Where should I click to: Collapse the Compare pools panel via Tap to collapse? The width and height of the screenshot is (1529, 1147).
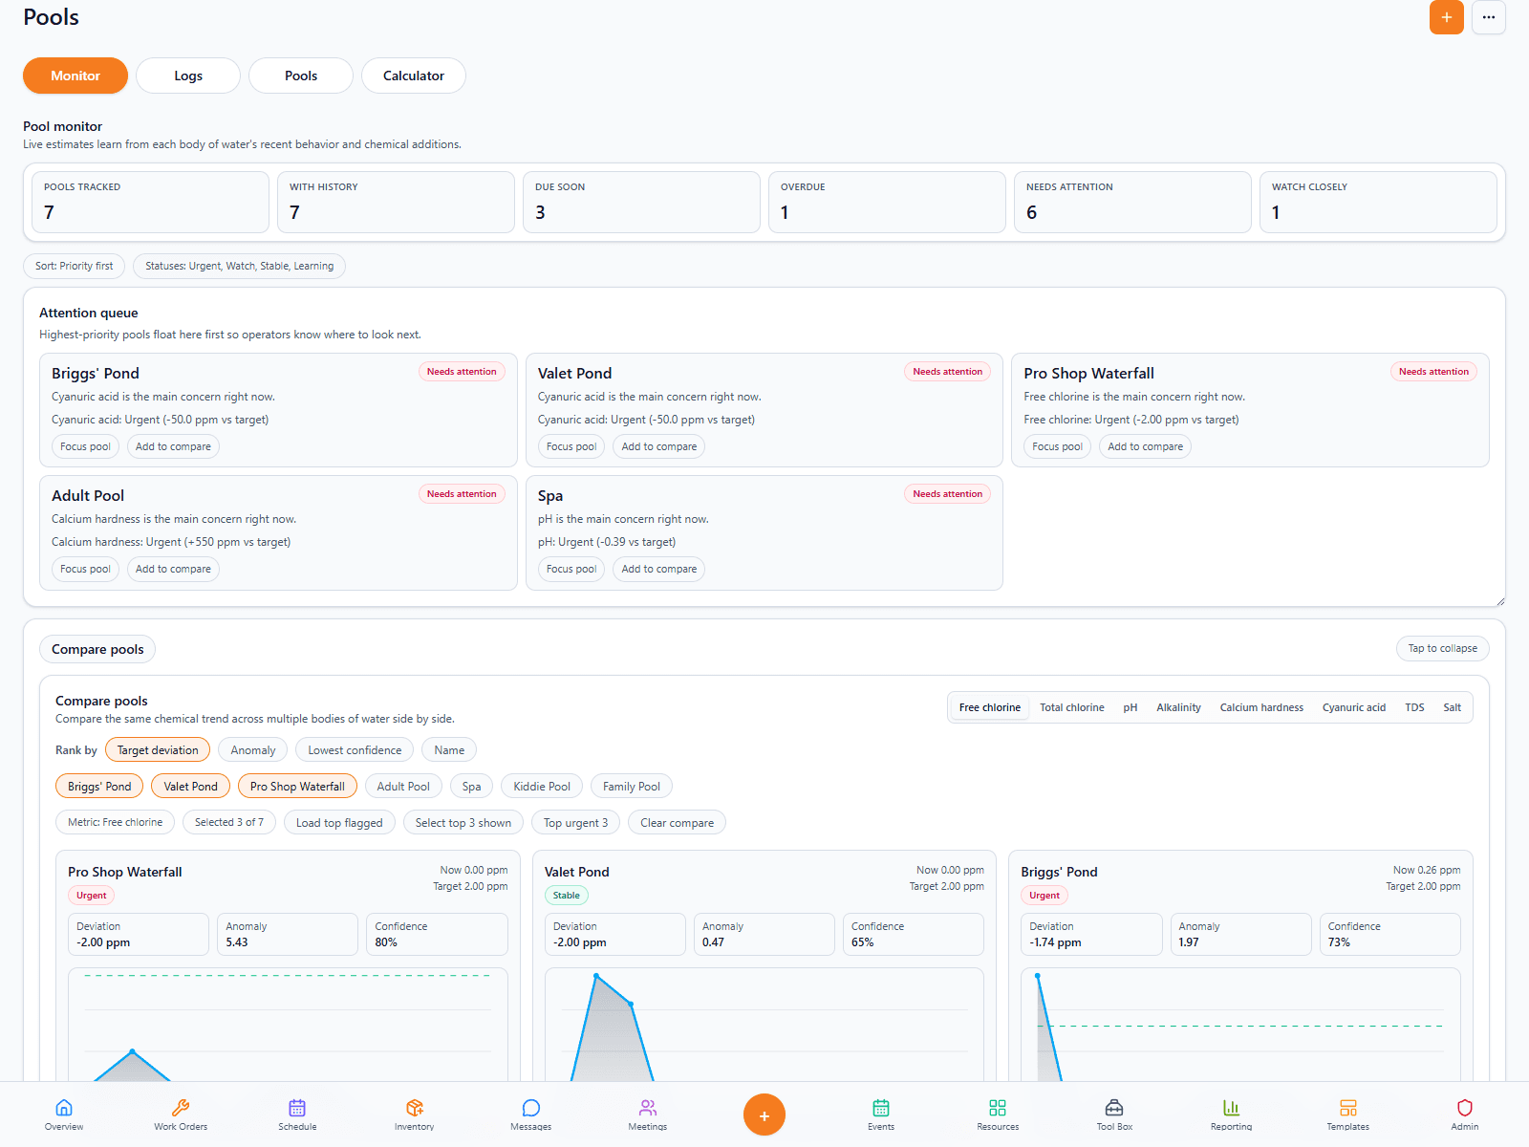pos(1442,648)
